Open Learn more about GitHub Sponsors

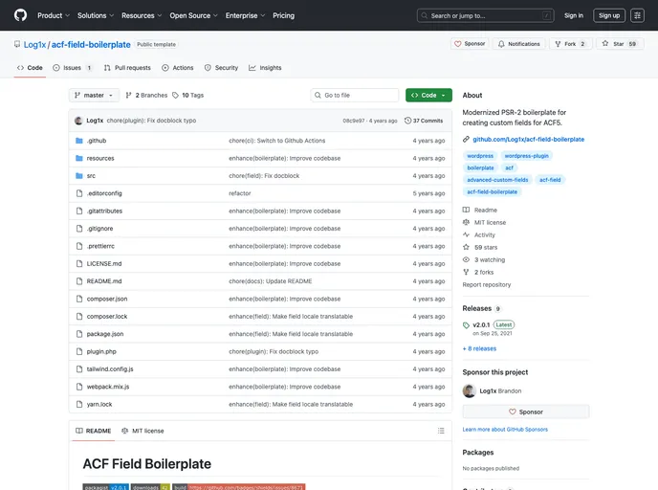click(505, 430)
